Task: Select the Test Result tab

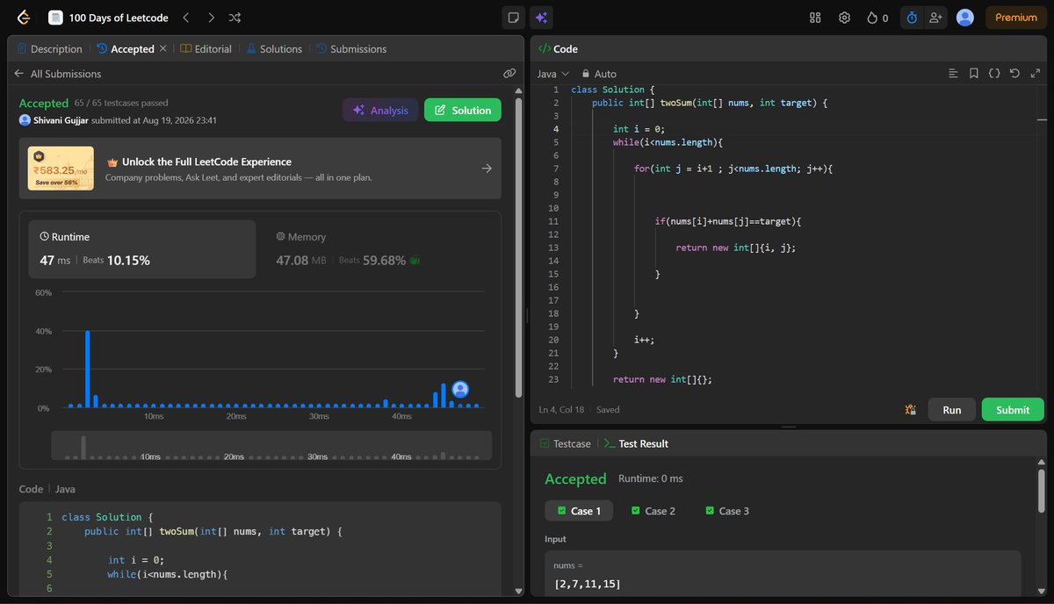Action: tap(637, 443)
